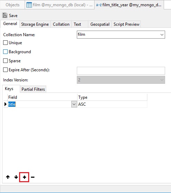
Task: Click the A-Z index icon on film_title_year tab
Action: [x=99, y=5]
